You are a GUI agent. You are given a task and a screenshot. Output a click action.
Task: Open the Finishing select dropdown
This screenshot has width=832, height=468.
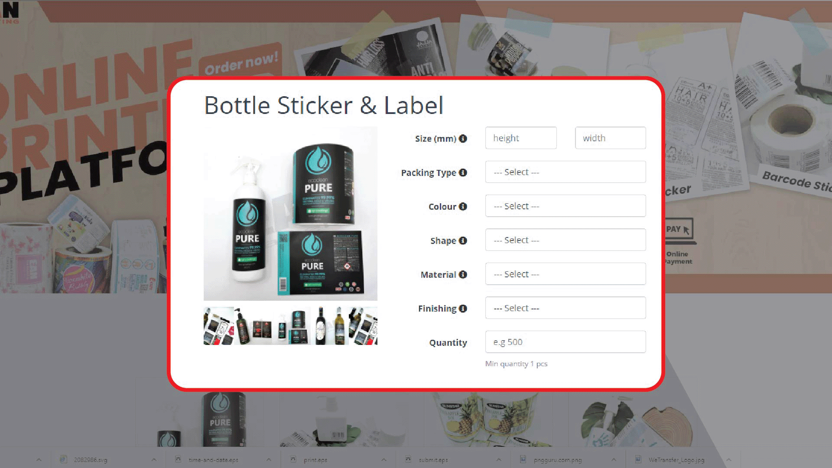(565, 308)
